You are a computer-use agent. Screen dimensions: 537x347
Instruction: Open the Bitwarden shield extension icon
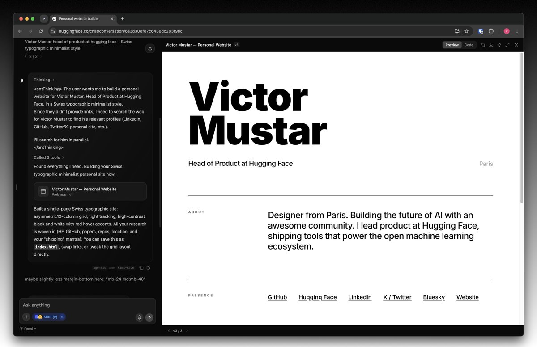tap(481, 31)
